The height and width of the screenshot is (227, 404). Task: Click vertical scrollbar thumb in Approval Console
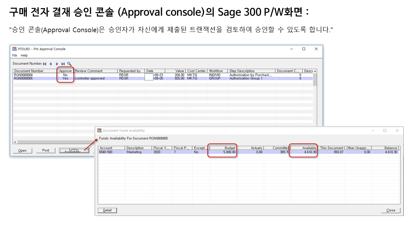pyautogui.click(x=315, y=80)
